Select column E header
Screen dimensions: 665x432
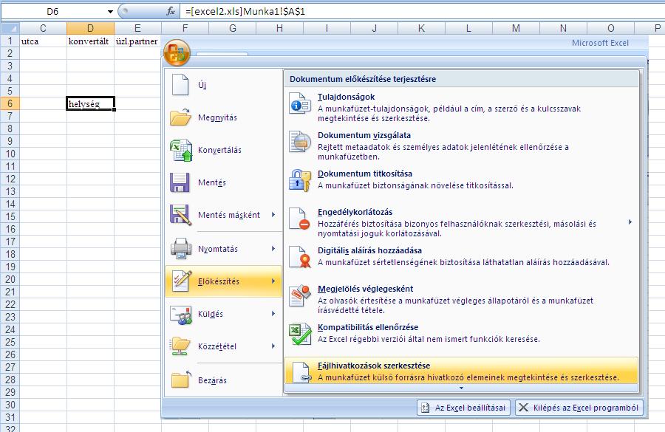[137, 28]
